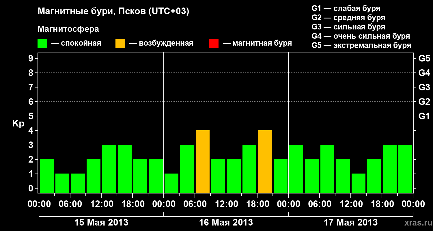Click the 'G2' tick label on the right axis
433x231 pixels.
pyautogui.click(x=424, y=102)
